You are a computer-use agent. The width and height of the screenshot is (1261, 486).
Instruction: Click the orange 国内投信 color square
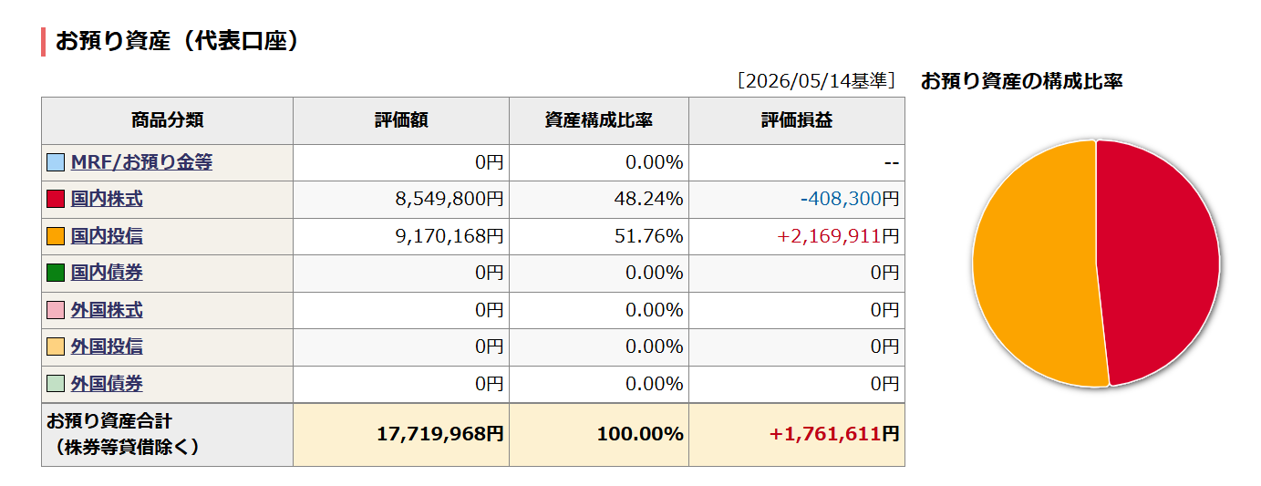[x=56, y=237]
